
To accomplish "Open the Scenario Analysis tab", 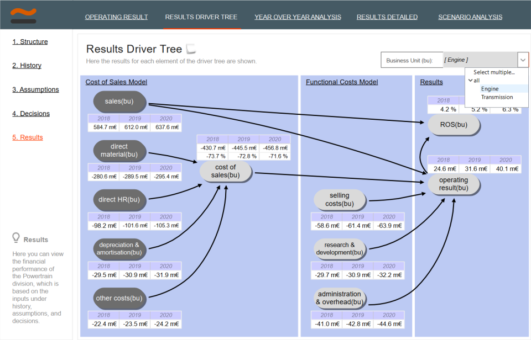I will coord(470,17).
